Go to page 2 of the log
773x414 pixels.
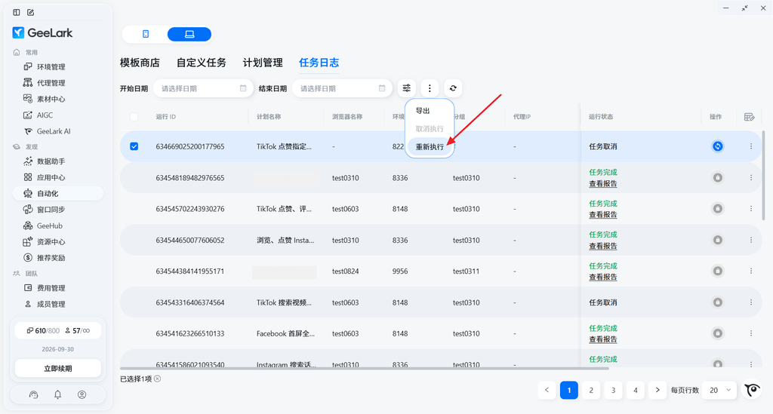[x=591, y=391]
